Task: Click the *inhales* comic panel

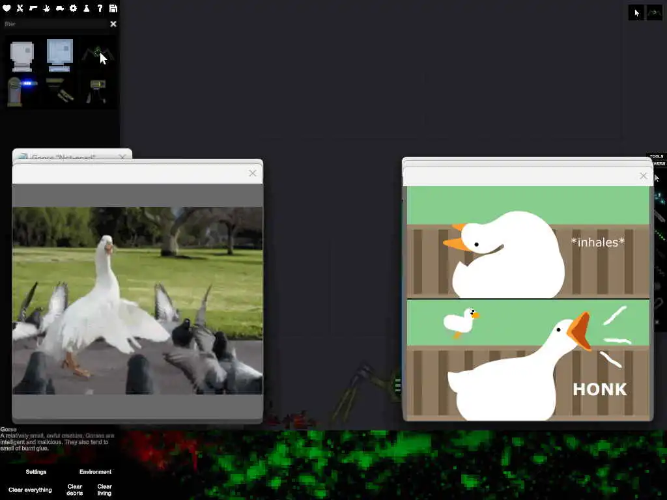Action: pos(528,242)
